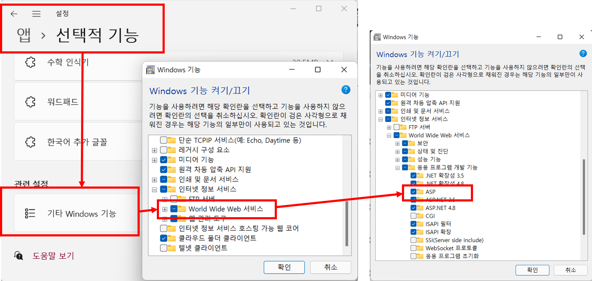The width and height of the screenshot is (592, 281).
Task: Uncheck .NET 확장성 3.5 checkbox
Action: click(413, 175)
